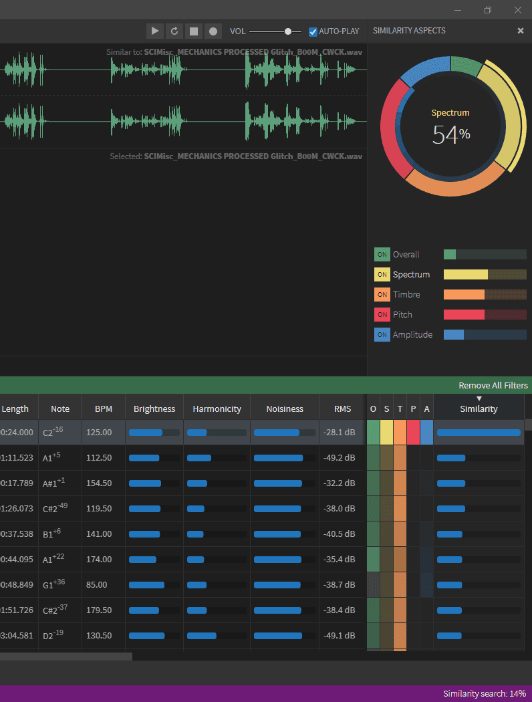Viewport: 532px width, 702px height.
Task: Toggle the Pitch aspect ON button
Action: click(382, 315)
